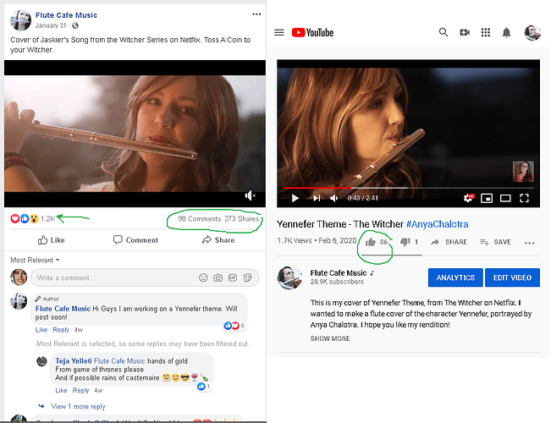The width and height of the screenshot is (551, 423).
Task: Open YouTube player settings gear
Action: point(469,198)
